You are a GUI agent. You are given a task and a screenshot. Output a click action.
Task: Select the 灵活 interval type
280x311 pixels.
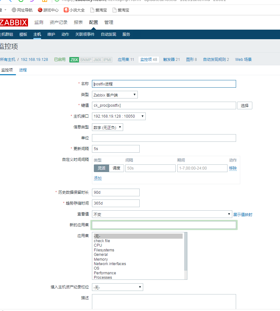pos(101,168)
